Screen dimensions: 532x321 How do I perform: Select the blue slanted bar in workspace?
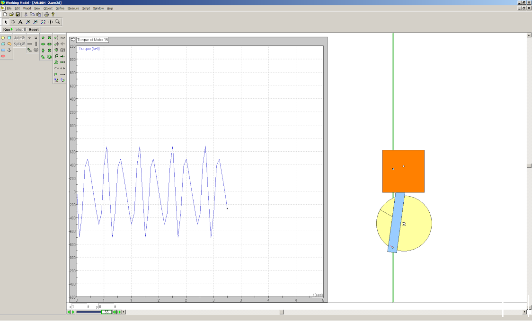coord(396,222)
